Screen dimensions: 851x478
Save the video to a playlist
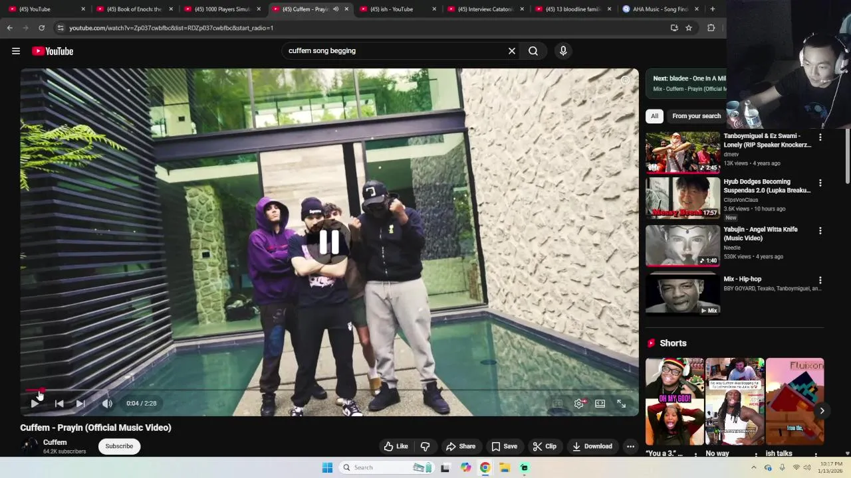pos(504,446)
